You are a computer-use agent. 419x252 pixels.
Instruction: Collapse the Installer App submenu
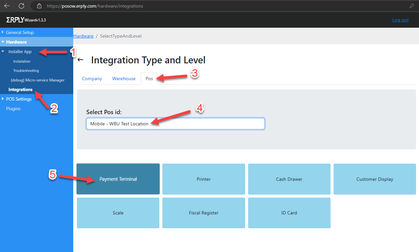point(20,51)
